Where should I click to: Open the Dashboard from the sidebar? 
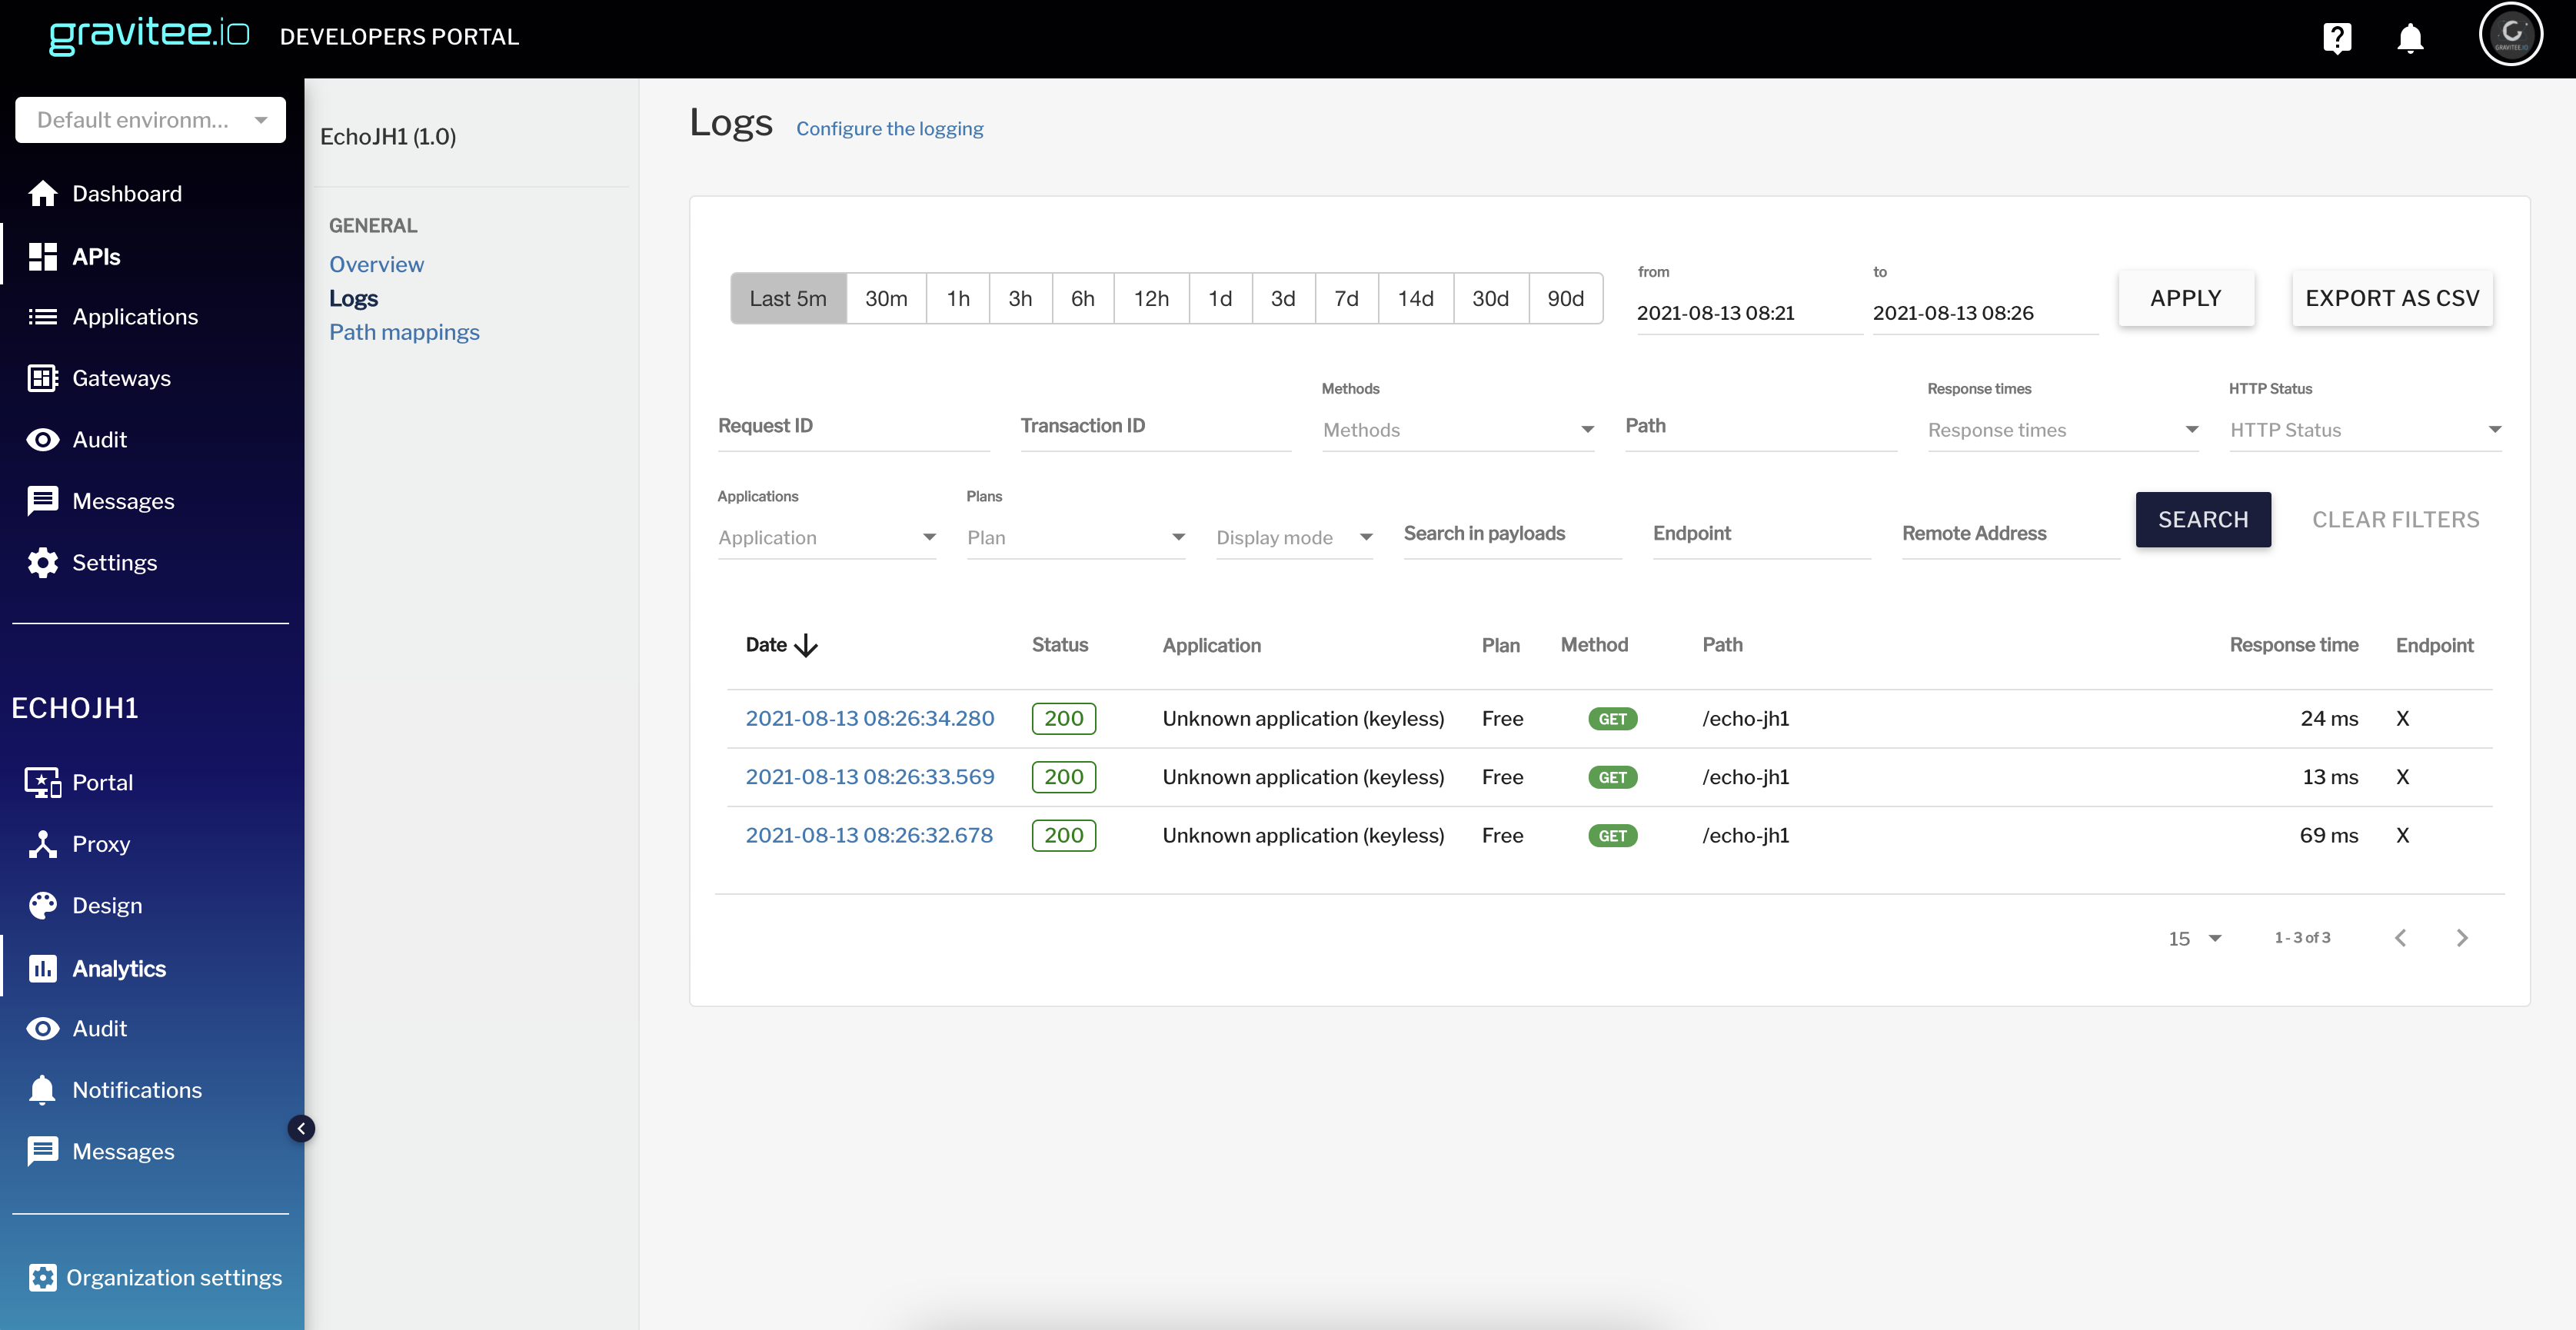point(127,193)
